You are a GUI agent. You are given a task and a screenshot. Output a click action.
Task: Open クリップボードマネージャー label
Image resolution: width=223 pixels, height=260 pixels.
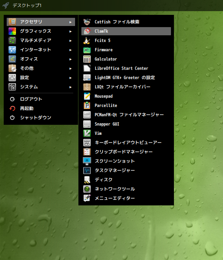(x=124, y=152)
